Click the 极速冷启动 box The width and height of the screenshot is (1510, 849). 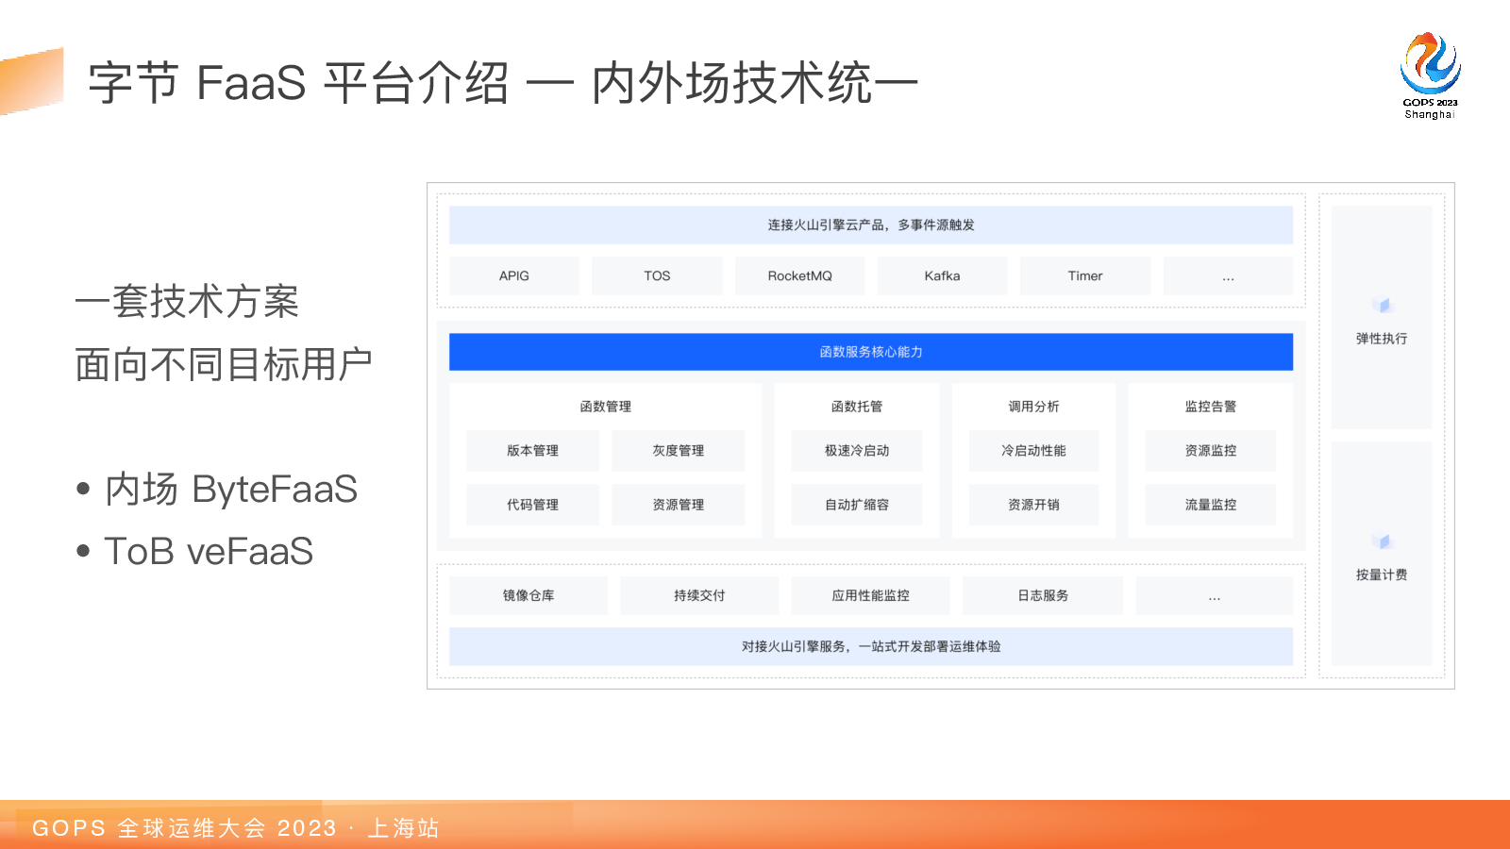(x=857, y=451)
